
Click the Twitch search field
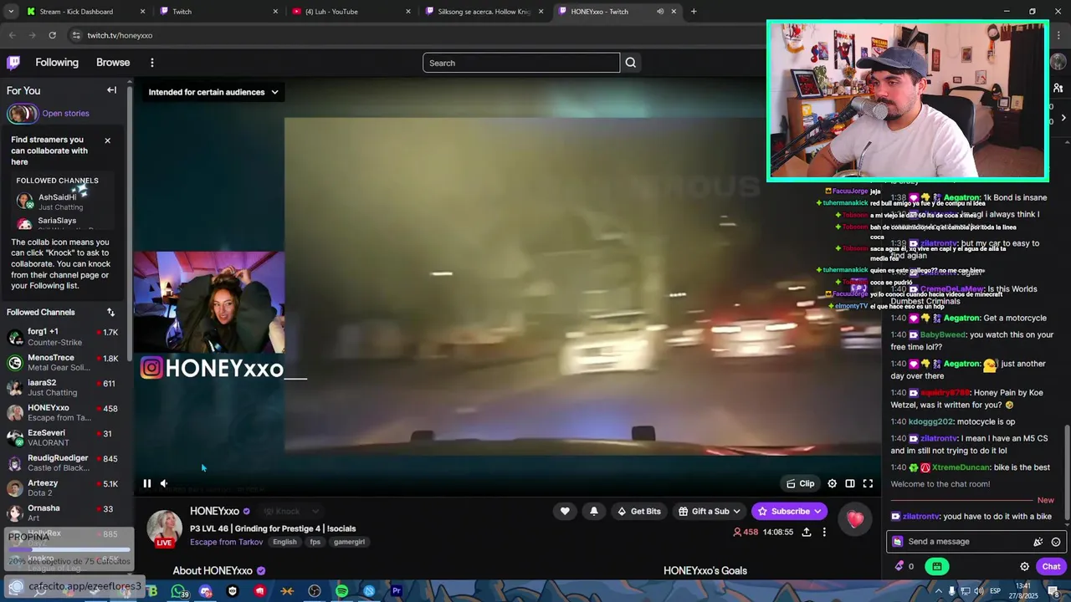click(521, 63)
